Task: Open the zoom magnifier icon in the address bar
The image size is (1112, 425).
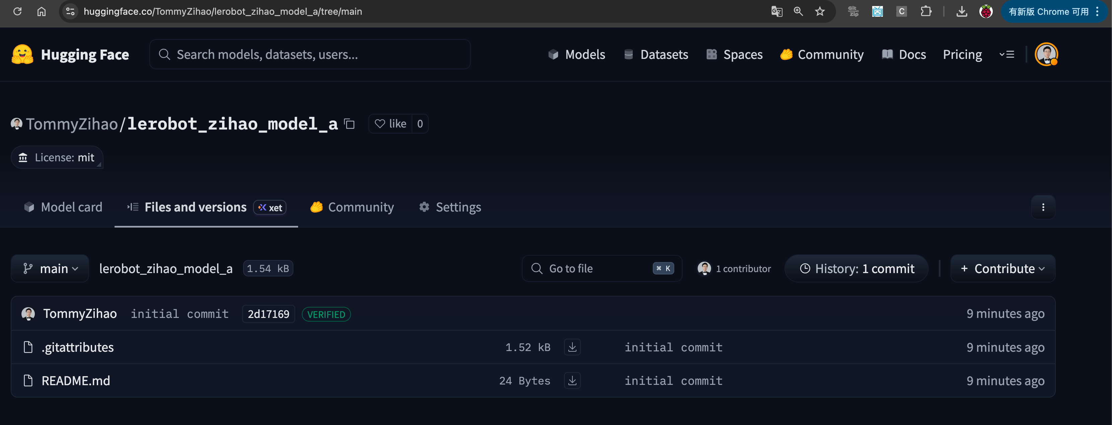Action: coord(798,12)
